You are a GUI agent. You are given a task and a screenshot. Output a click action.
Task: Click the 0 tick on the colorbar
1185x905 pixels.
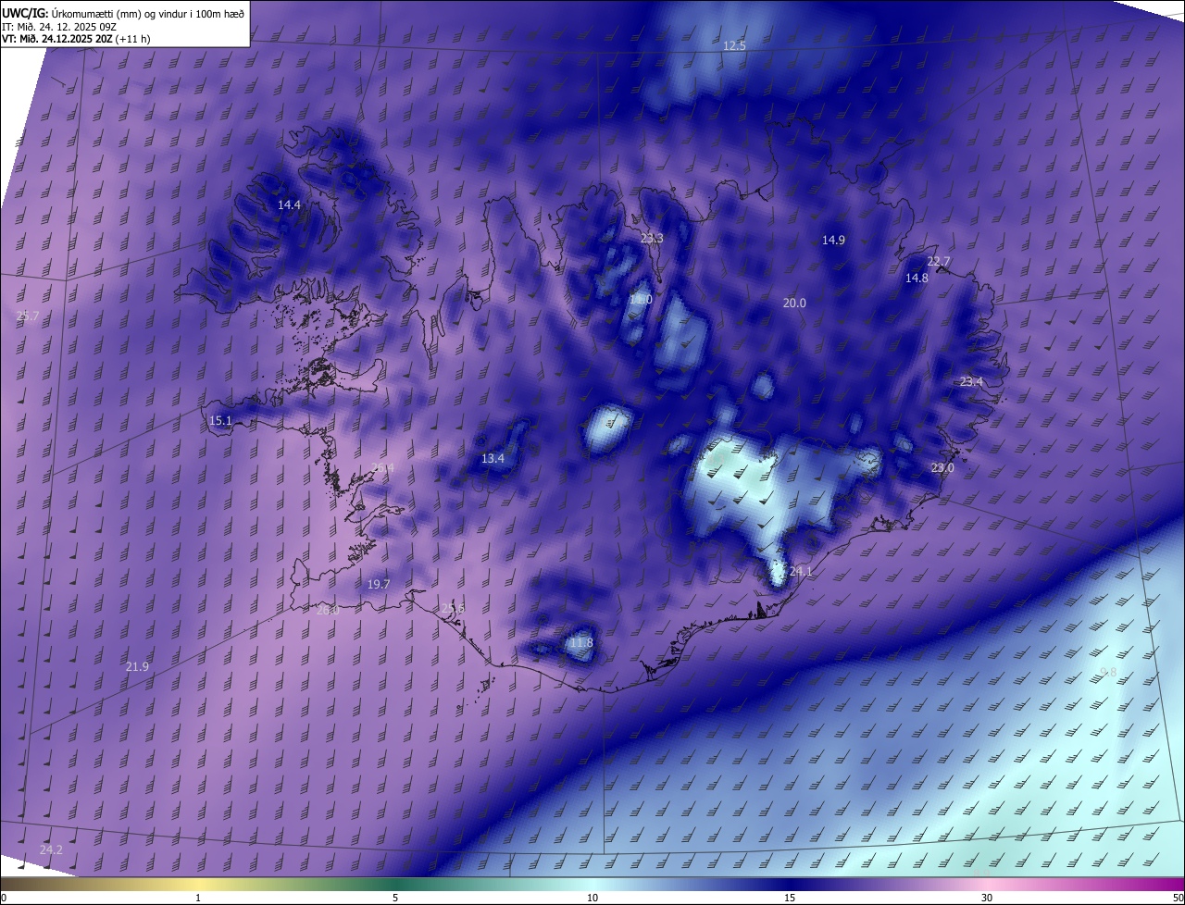(x=4, y=899)
